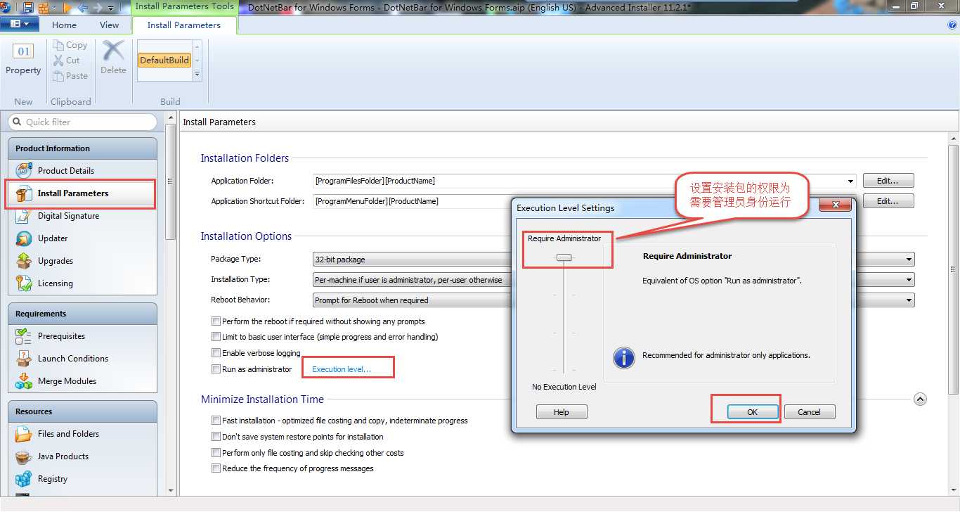The height and width of the screenshot is (512, 960).
Task: Select DefaultBuild in the Build gallery
Action: [x=164, y=60]
